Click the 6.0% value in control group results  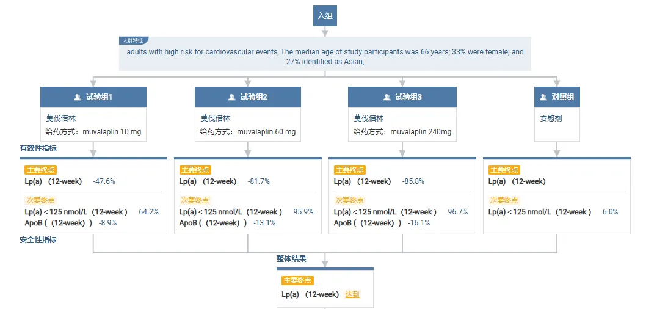(610, 212)
